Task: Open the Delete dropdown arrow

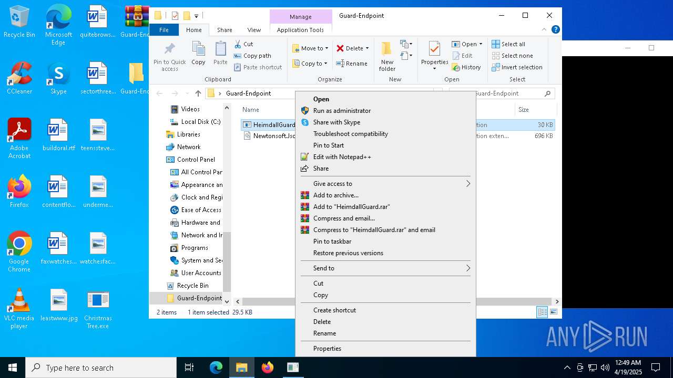Action: pyautogui.click(x=367, y=48)
